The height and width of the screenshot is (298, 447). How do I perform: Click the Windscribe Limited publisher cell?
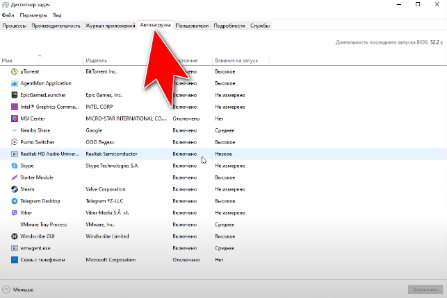point(107,236)
